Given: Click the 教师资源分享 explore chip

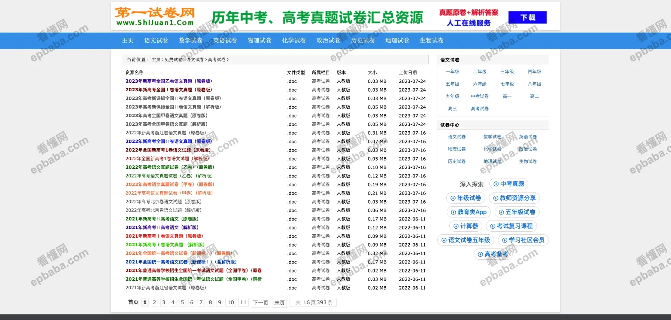Looking at the screenshot, I should [x=514, y=198].
